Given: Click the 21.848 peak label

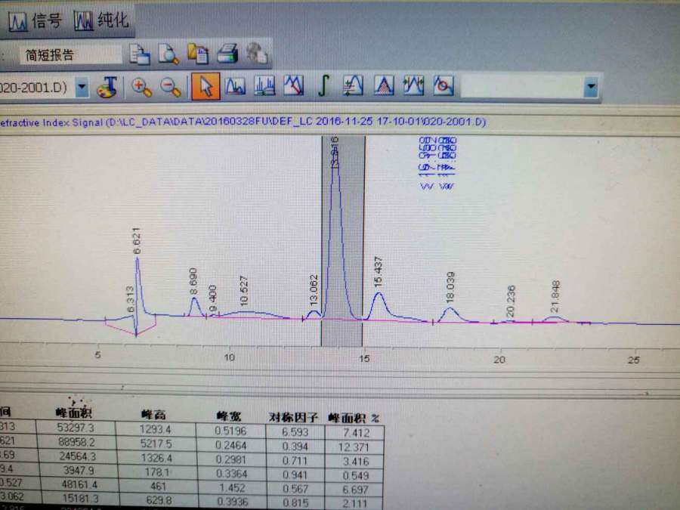Looking at the screenshot, I should tap(555, 297).
